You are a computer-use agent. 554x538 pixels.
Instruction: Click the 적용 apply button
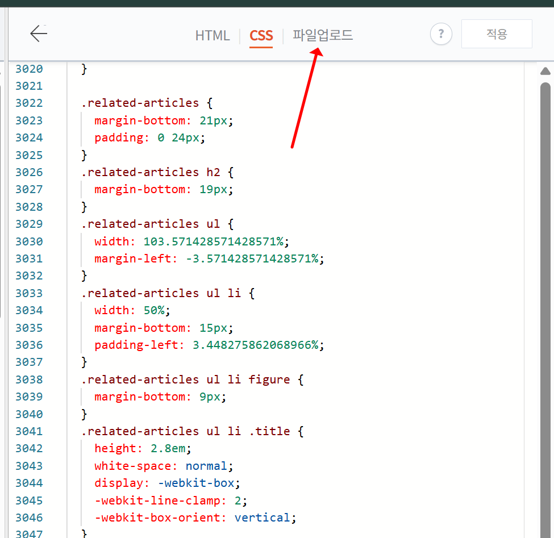tap(497, 34)
